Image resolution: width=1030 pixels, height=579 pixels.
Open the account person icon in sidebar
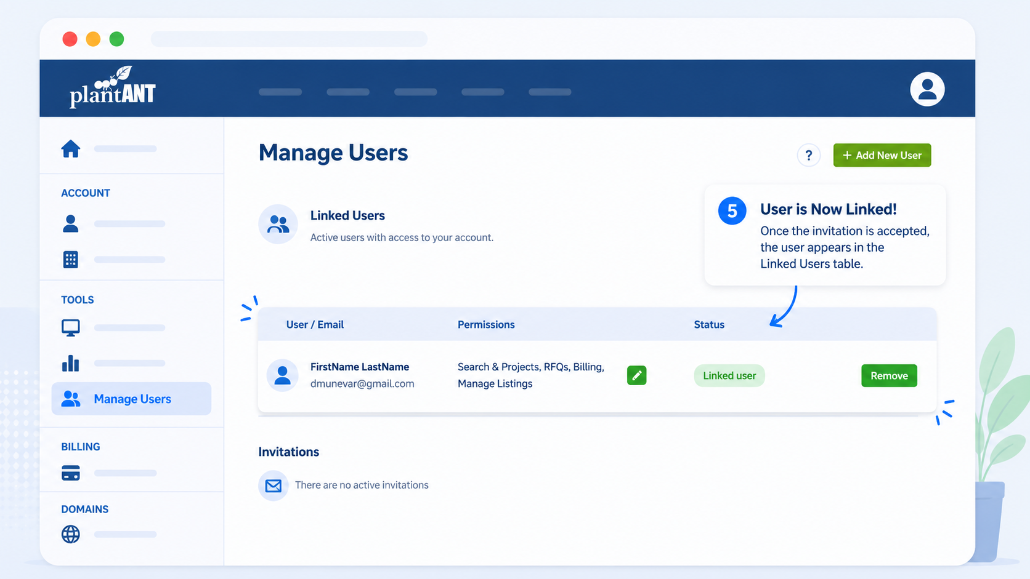tap(71, 223)
